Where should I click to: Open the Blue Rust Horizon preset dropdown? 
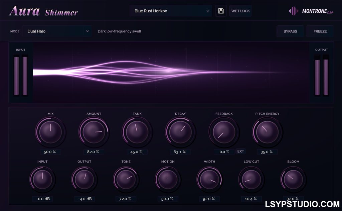click(x=171, y=11)
